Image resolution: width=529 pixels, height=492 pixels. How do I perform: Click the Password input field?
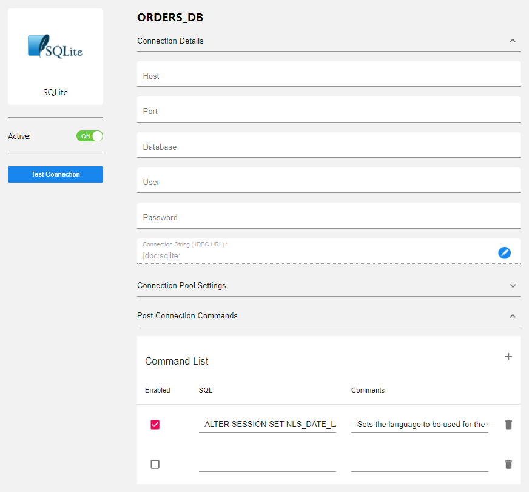pyautogui.click(x=328, y=217)
